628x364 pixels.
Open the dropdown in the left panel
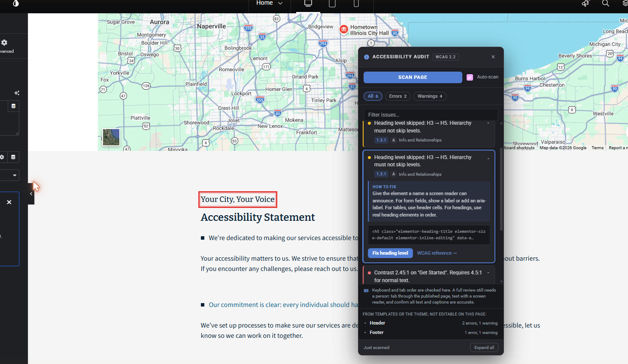[x=9, y=175]
